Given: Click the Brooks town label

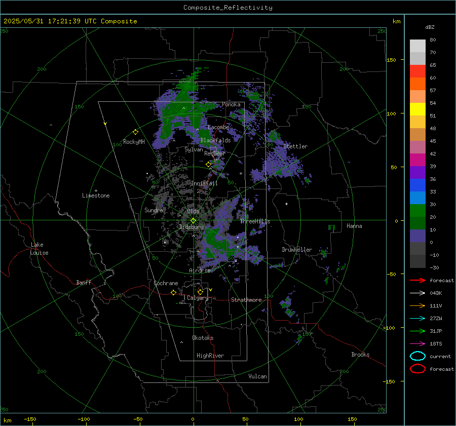Looking at the screenshot, I should (360, 355).
